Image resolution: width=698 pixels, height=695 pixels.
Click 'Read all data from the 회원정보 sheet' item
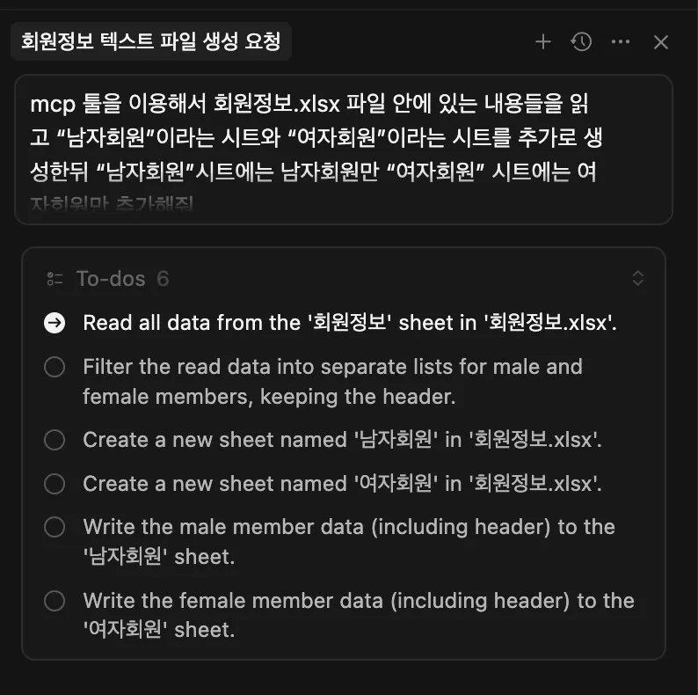click(350, 323)
